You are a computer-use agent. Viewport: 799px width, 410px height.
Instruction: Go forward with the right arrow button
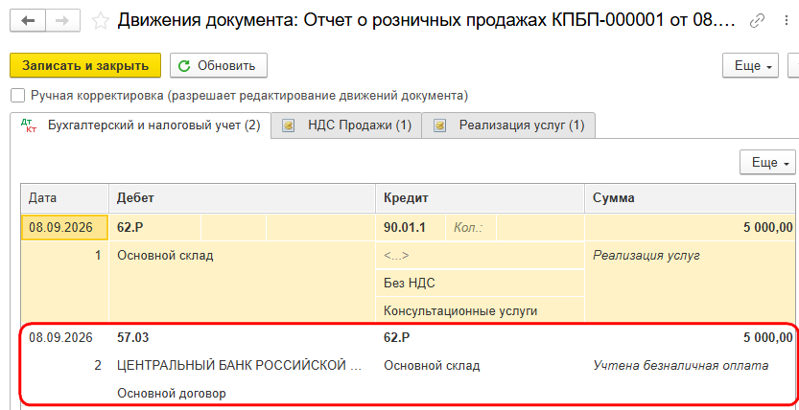pyautogui.click(x=62, y=21)
